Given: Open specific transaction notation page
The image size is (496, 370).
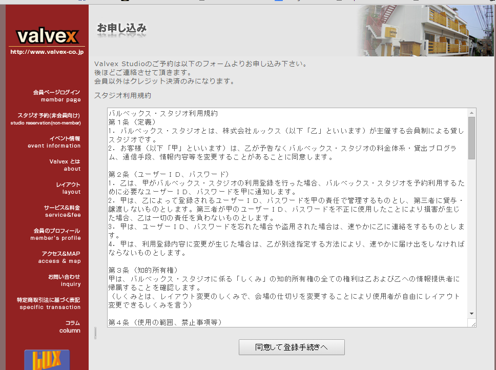Looking at the screenshot, I should 49,303.
